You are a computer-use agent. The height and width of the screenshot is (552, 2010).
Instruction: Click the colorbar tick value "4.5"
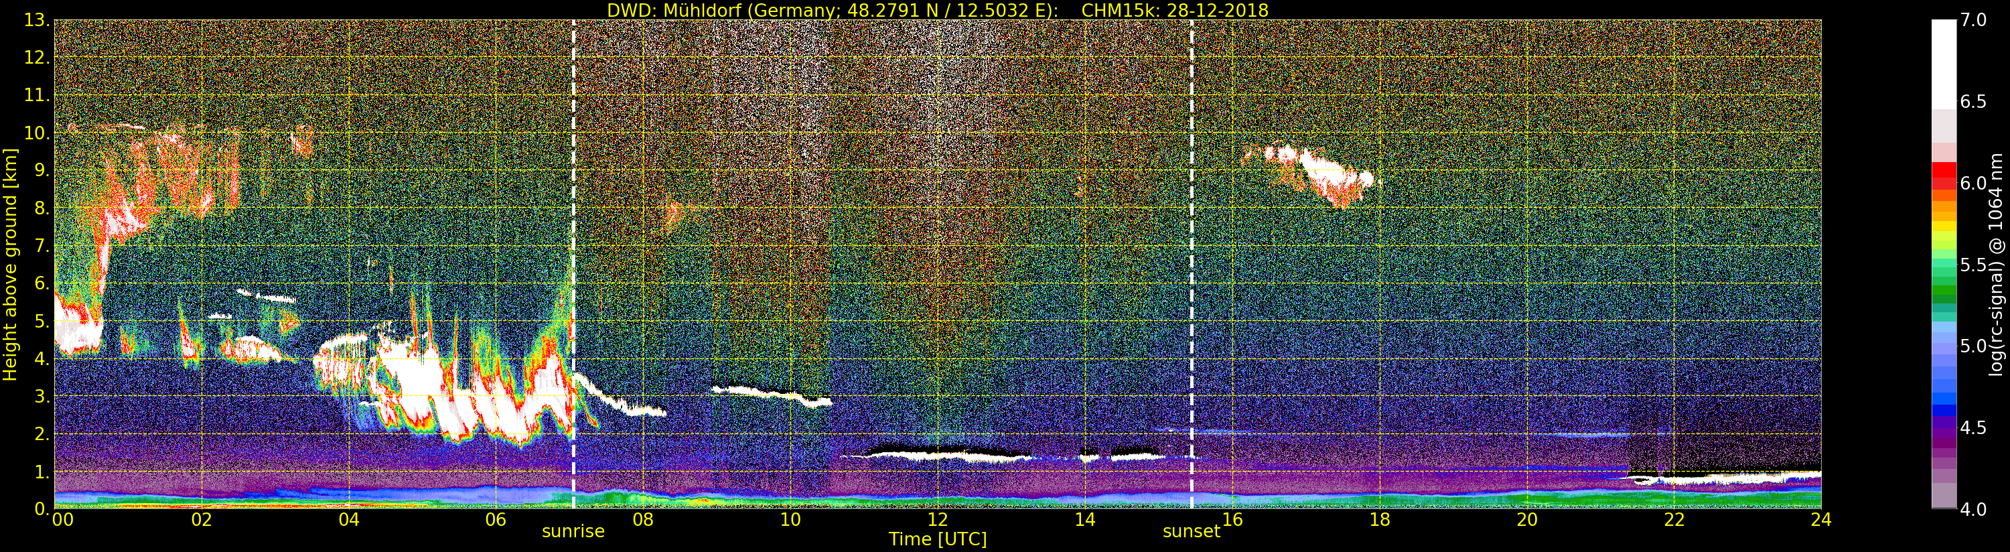(x=1973, y=428)
